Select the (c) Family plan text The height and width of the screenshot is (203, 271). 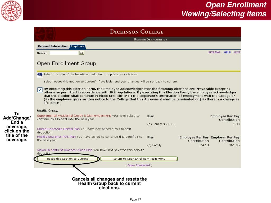[154, 145]
